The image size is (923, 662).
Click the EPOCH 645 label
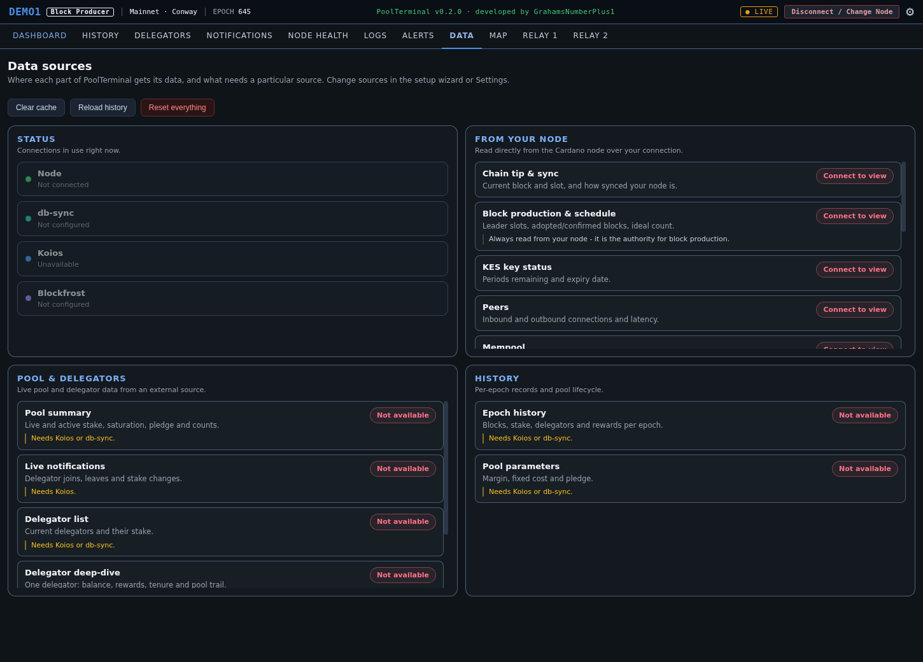[232, 12]
